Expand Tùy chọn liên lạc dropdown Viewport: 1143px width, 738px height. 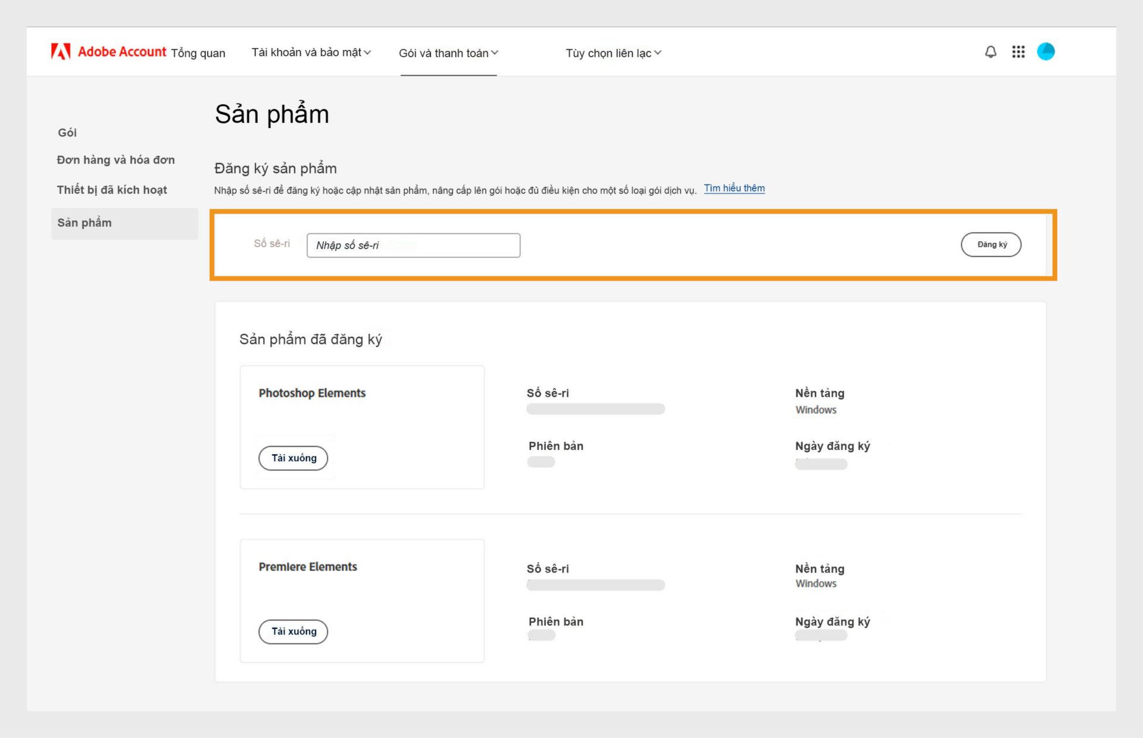[613, 53]
